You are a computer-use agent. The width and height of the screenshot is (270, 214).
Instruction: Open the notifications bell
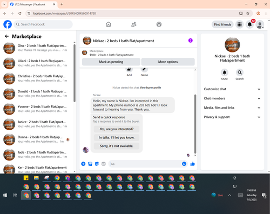(249, 24)
